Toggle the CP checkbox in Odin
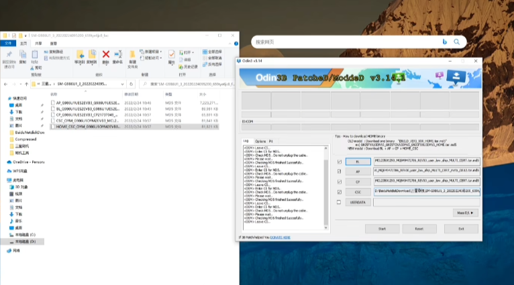Image resolution: width=514 pixels, height=285 pixels. coord(340,182)
